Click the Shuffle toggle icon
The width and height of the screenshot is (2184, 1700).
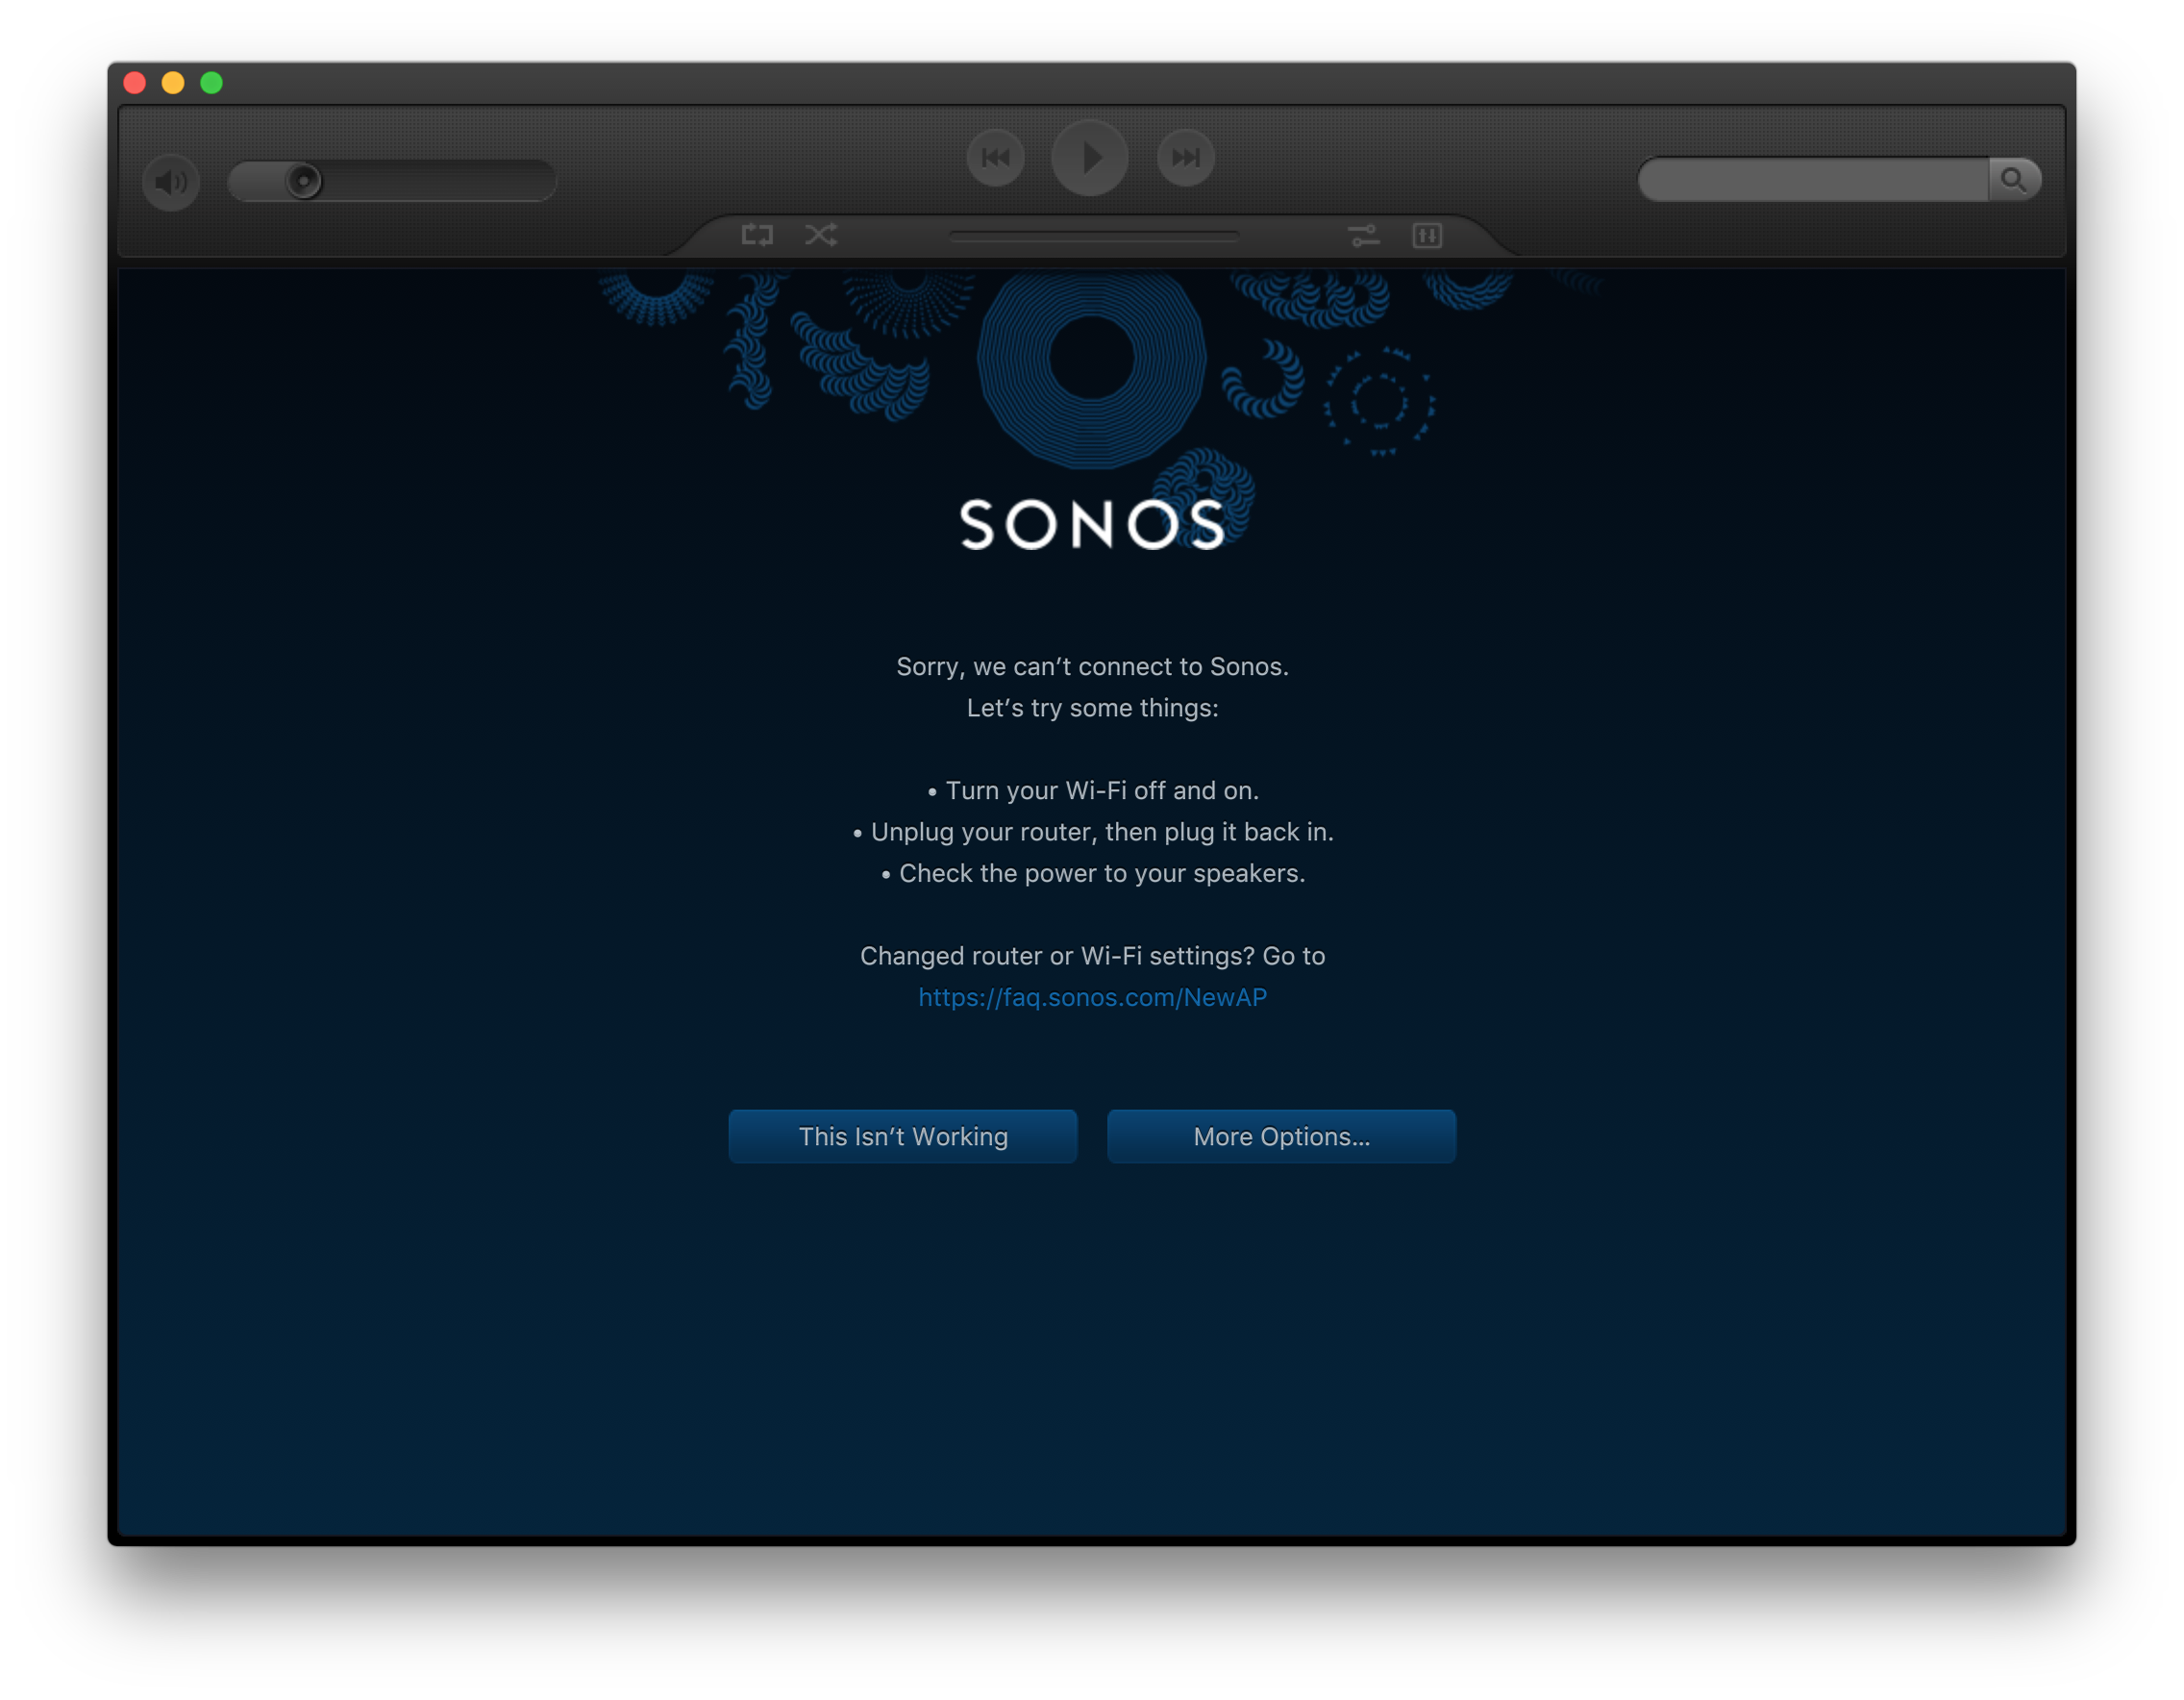(x=817, y=236)
